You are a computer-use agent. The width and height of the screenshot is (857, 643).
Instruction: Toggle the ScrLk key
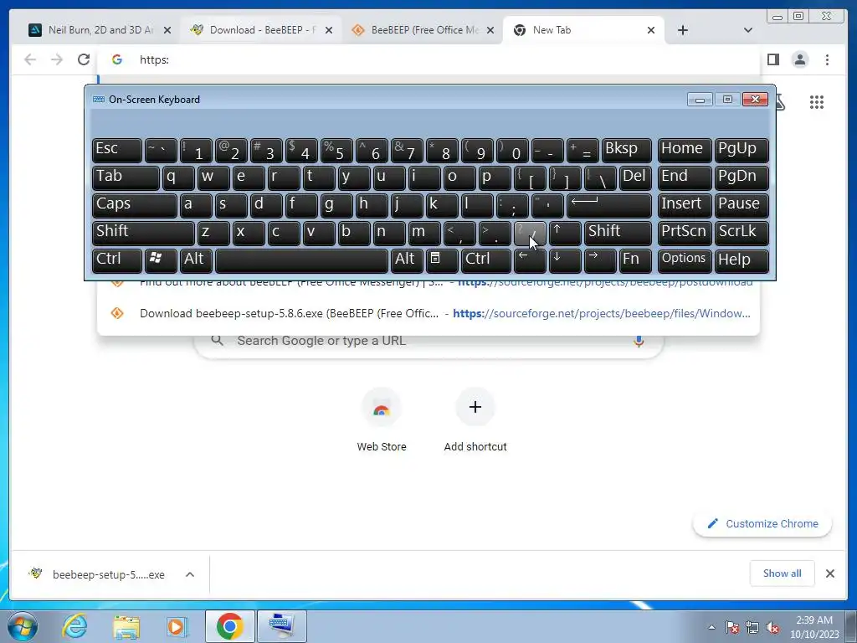click(742, 233)
